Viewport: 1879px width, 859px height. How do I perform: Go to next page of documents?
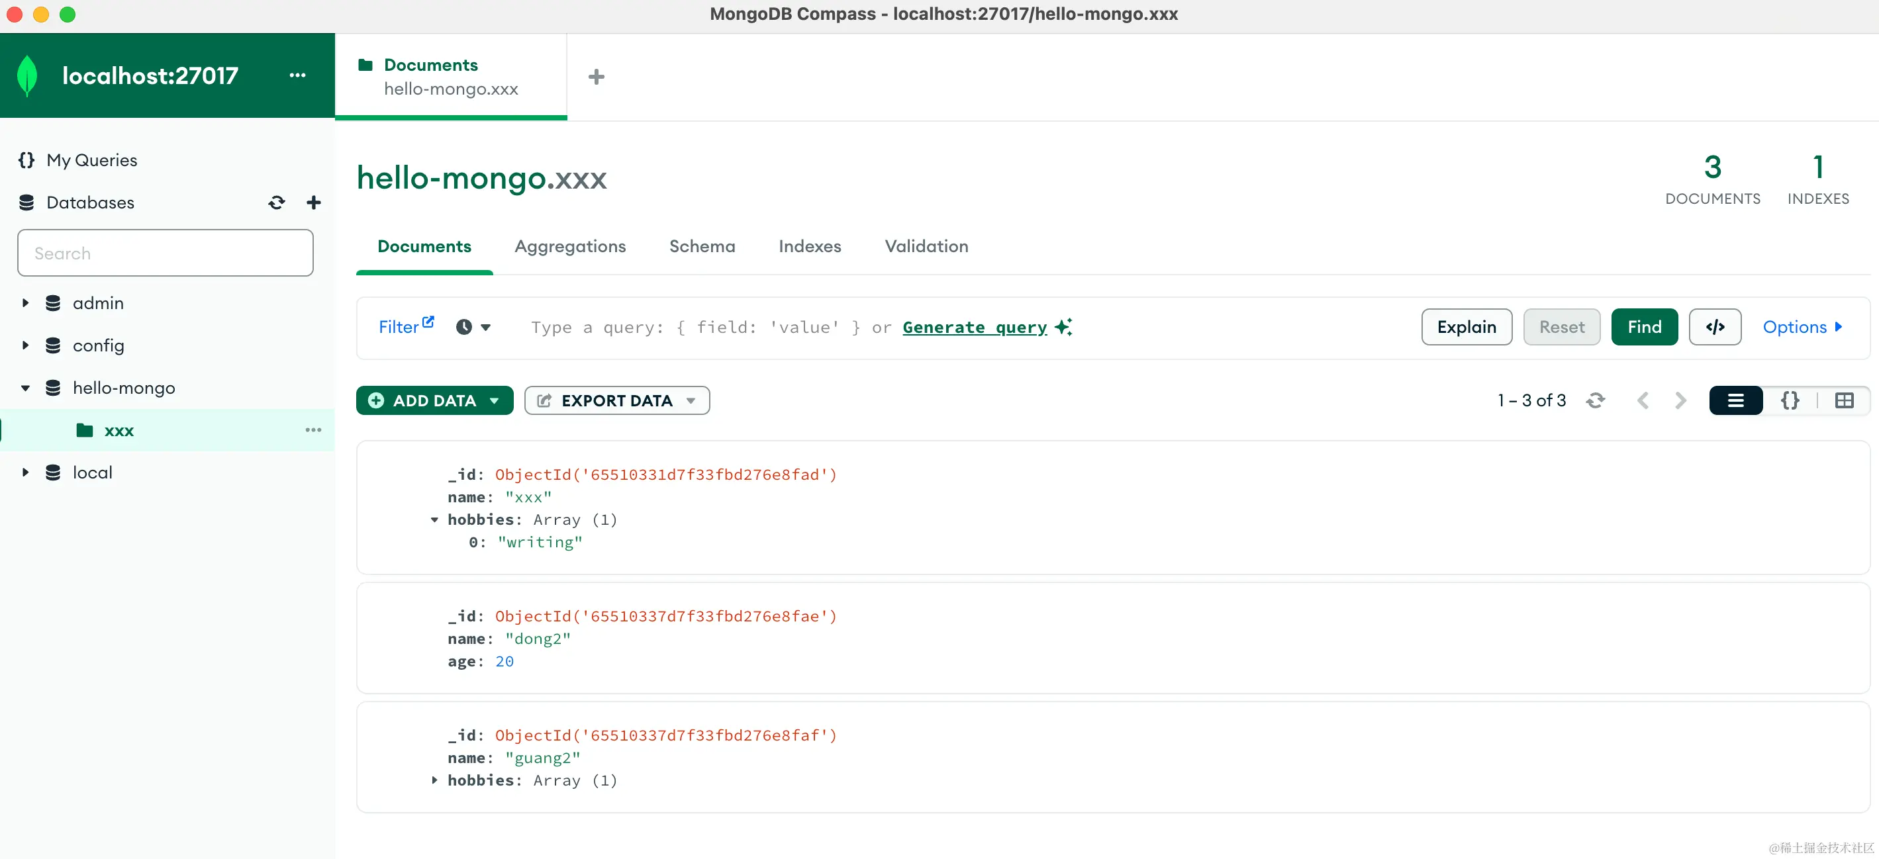[x=1680, y=400]
